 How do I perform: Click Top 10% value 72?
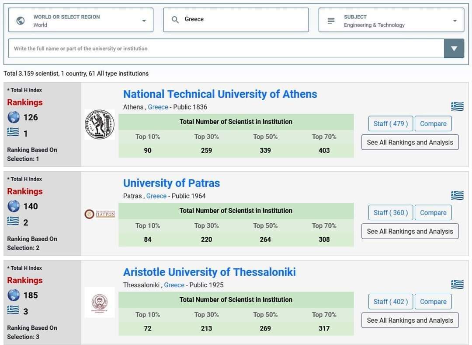tap(148, 328)
